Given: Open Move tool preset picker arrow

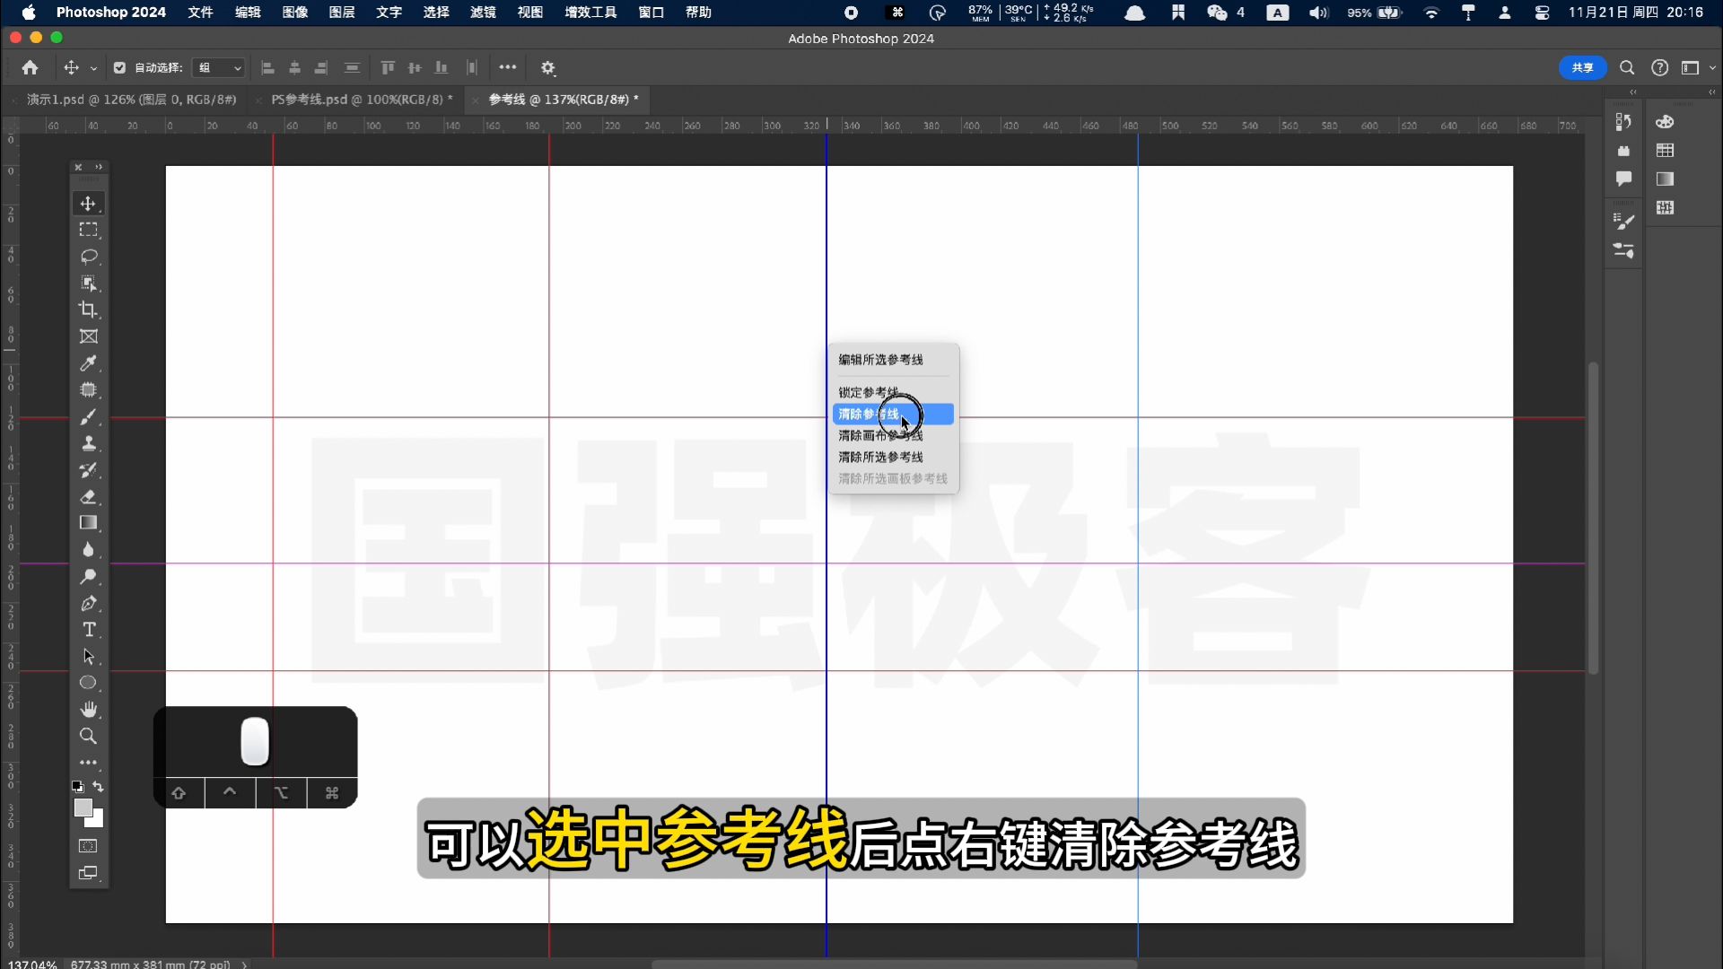Looking at the screenshot, I should [x=93, y=68].
